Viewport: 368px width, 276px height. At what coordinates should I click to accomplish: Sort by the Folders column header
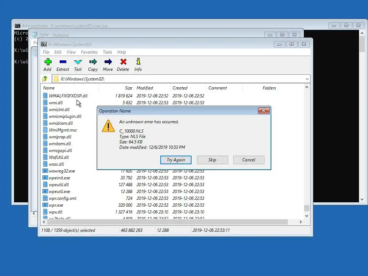tap(260, 88)
